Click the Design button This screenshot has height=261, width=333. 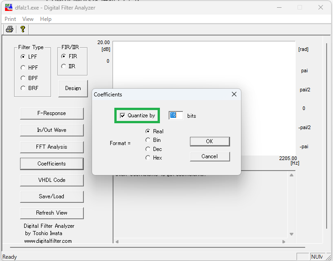tap(73, 88)
